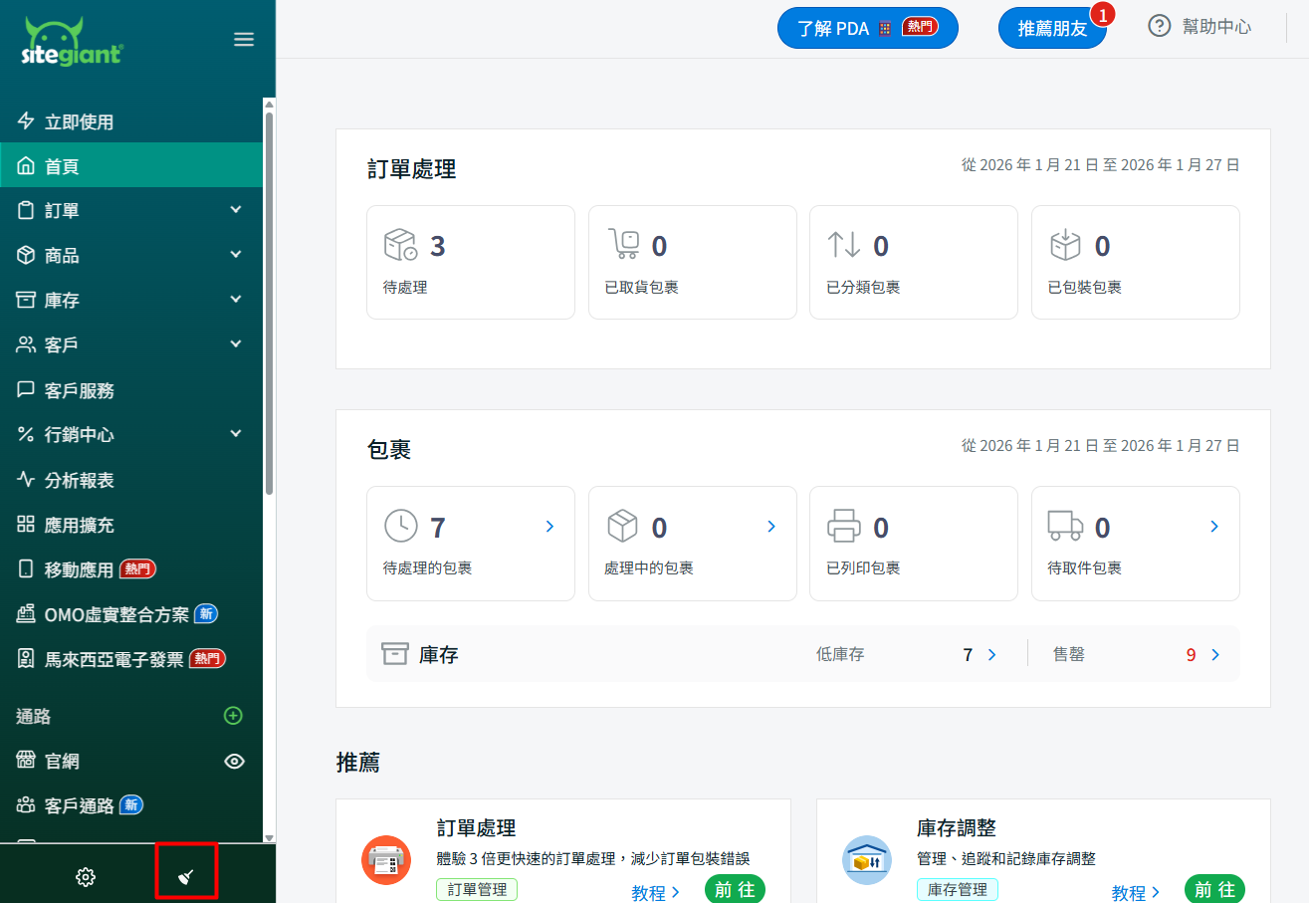Toggle the eye icon next to 官網
The image size is (1309, 903).
coord(234,762)
